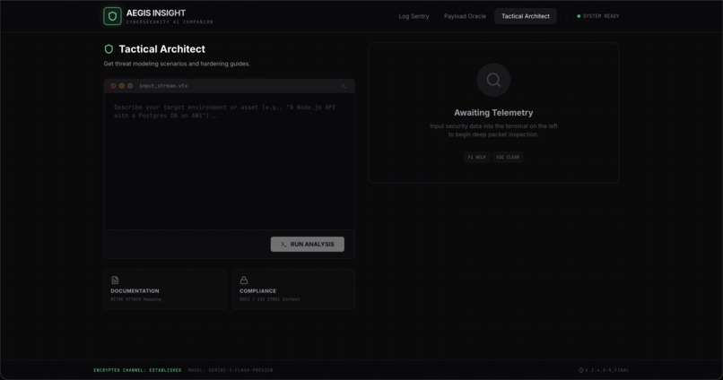Click the red dot in terminal header

pyautogui.click(x=113, y=86)
